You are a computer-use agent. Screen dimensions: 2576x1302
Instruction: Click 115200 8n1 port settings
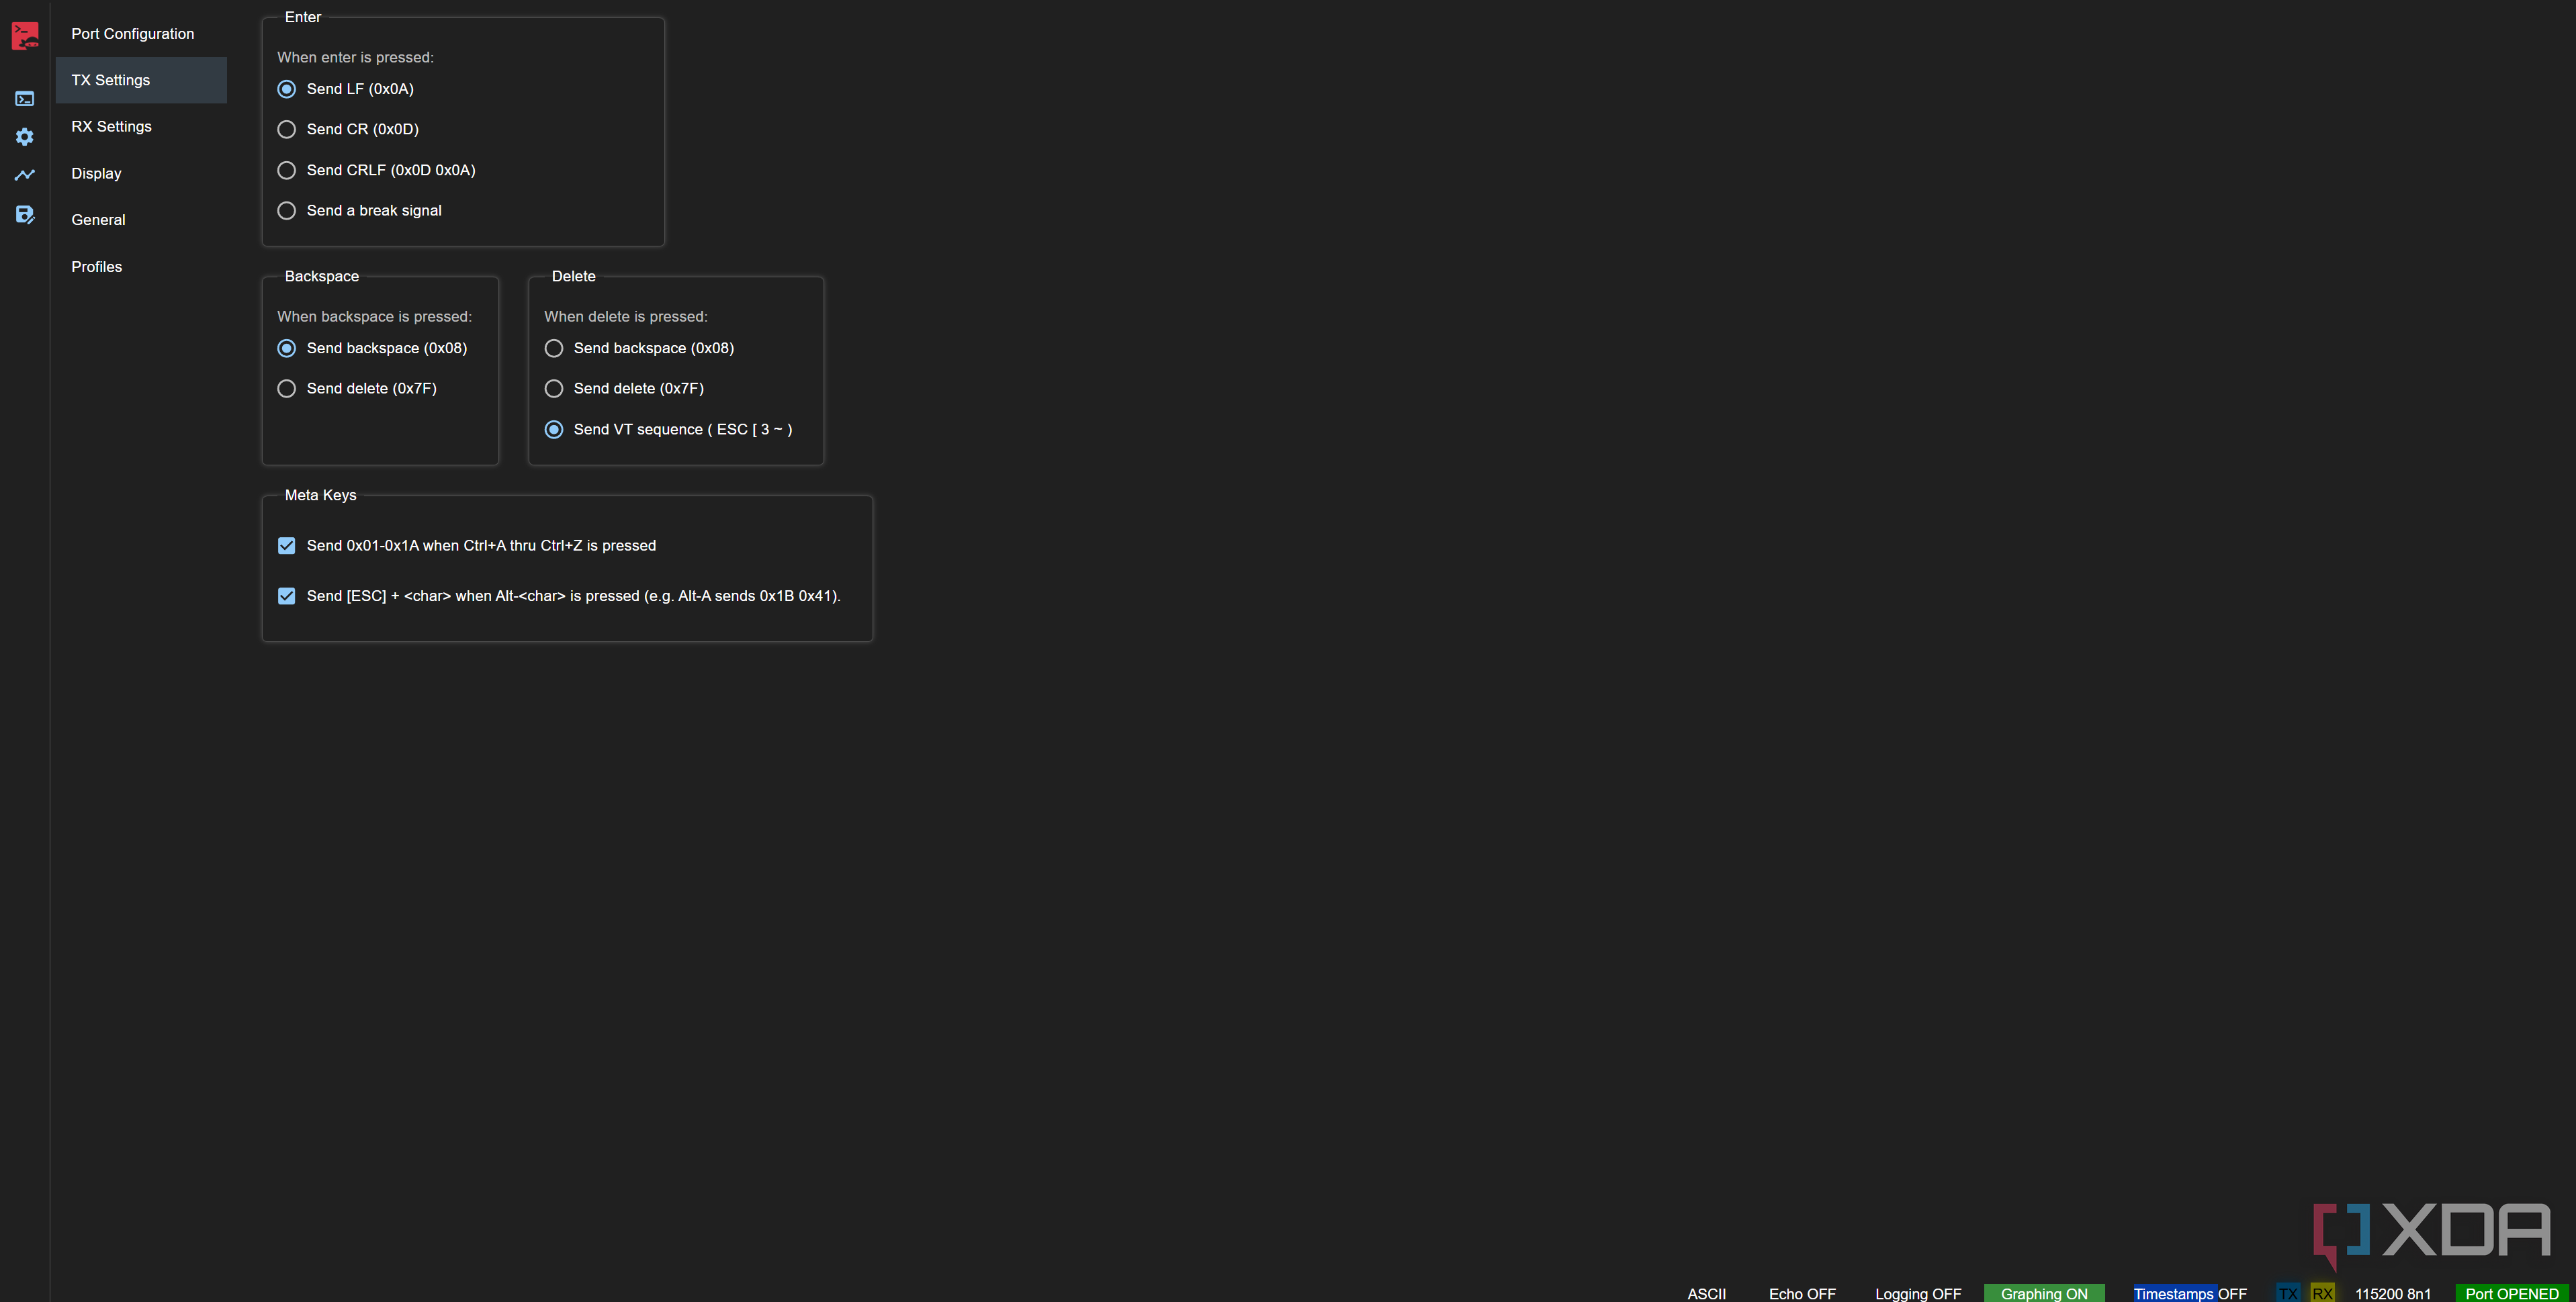click(x=2392, y=1293)
